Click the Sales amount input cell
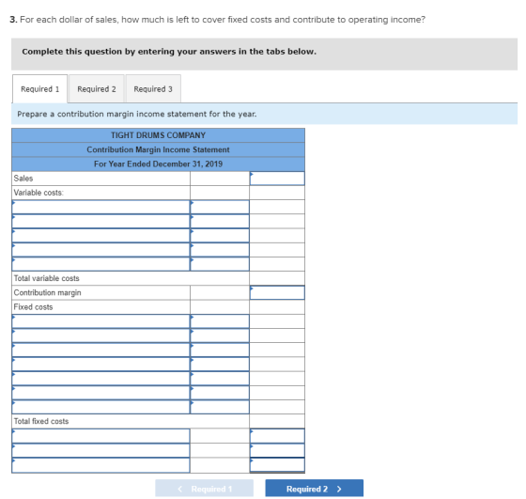This screenshot has width=526, height=499. tap(277, 179)
